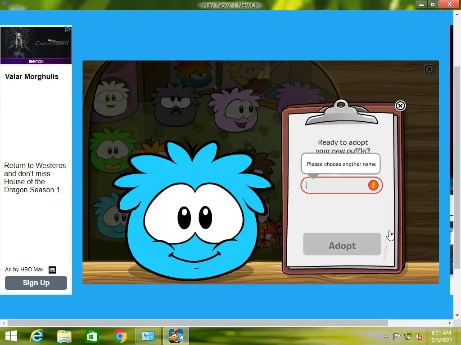Screen dimensions: 461x345
Task: Open File Explorer from the taskbar
Action: coord(64,336)
